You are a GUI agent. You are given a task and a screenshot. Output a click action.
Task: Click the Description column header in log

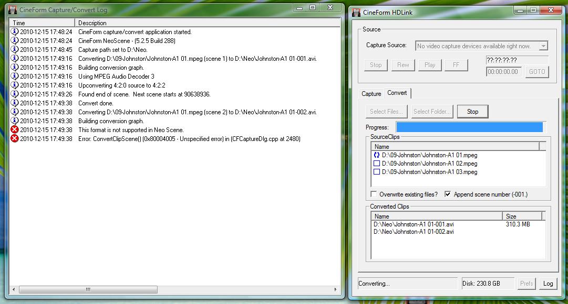coord(207,23)
